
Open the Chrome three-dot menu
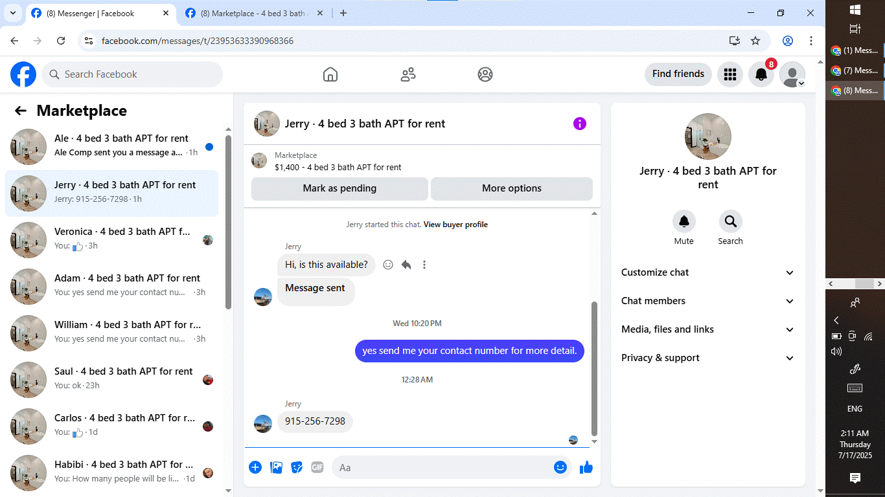coord(811,41)
